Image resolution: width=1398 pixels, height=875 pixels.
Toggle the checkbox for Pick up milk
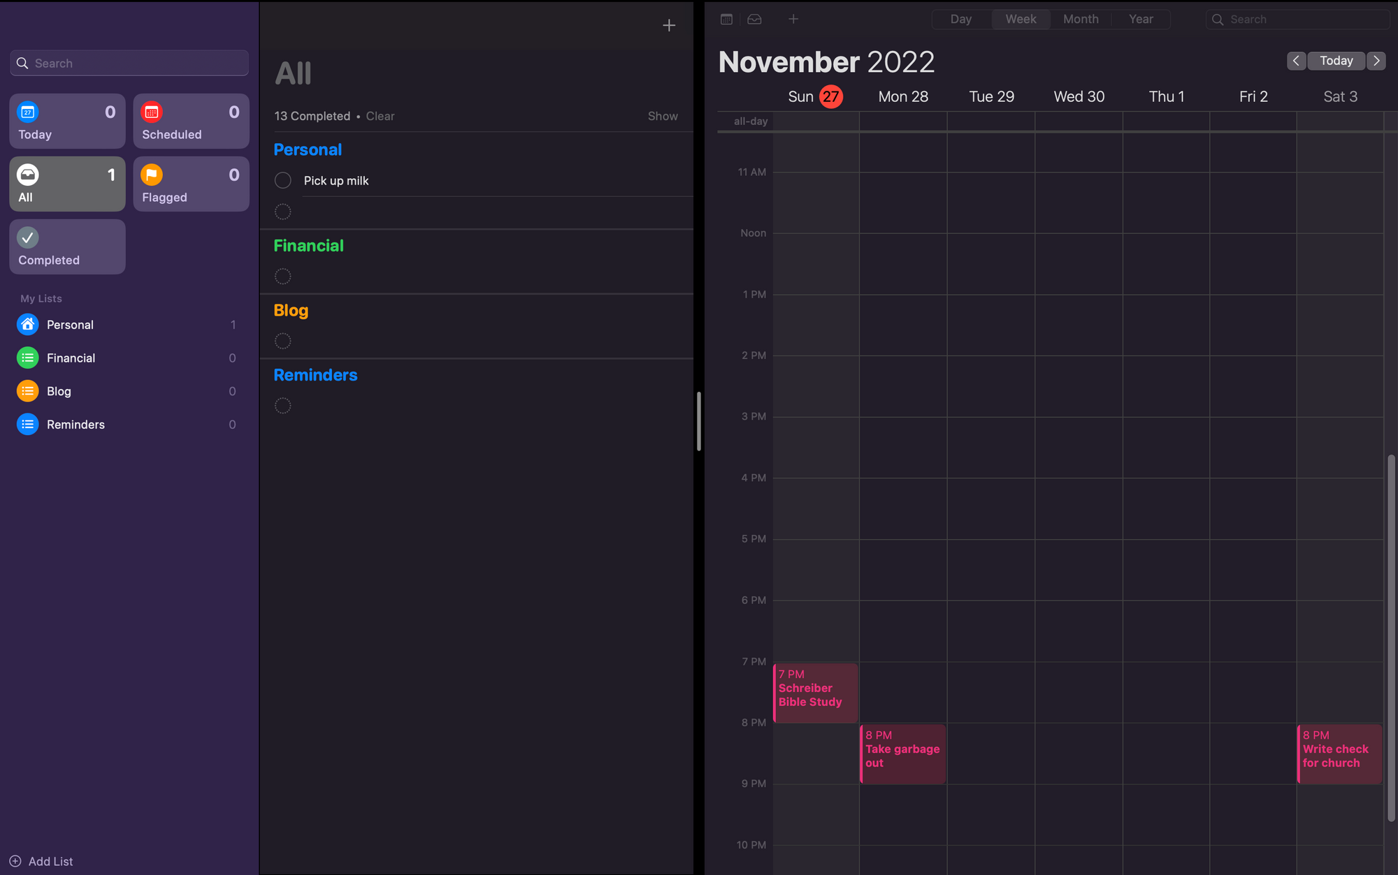tap(283, 179)
